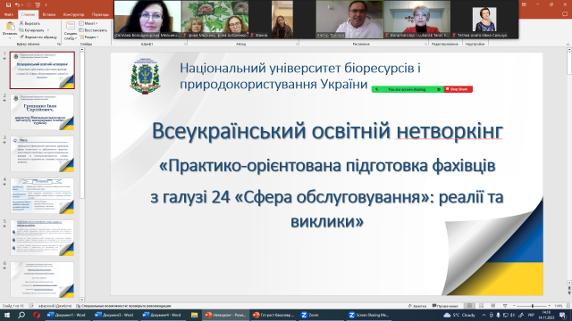
Task: Select Віктор's video tile in Zoom strip
Action: [349, 19]
